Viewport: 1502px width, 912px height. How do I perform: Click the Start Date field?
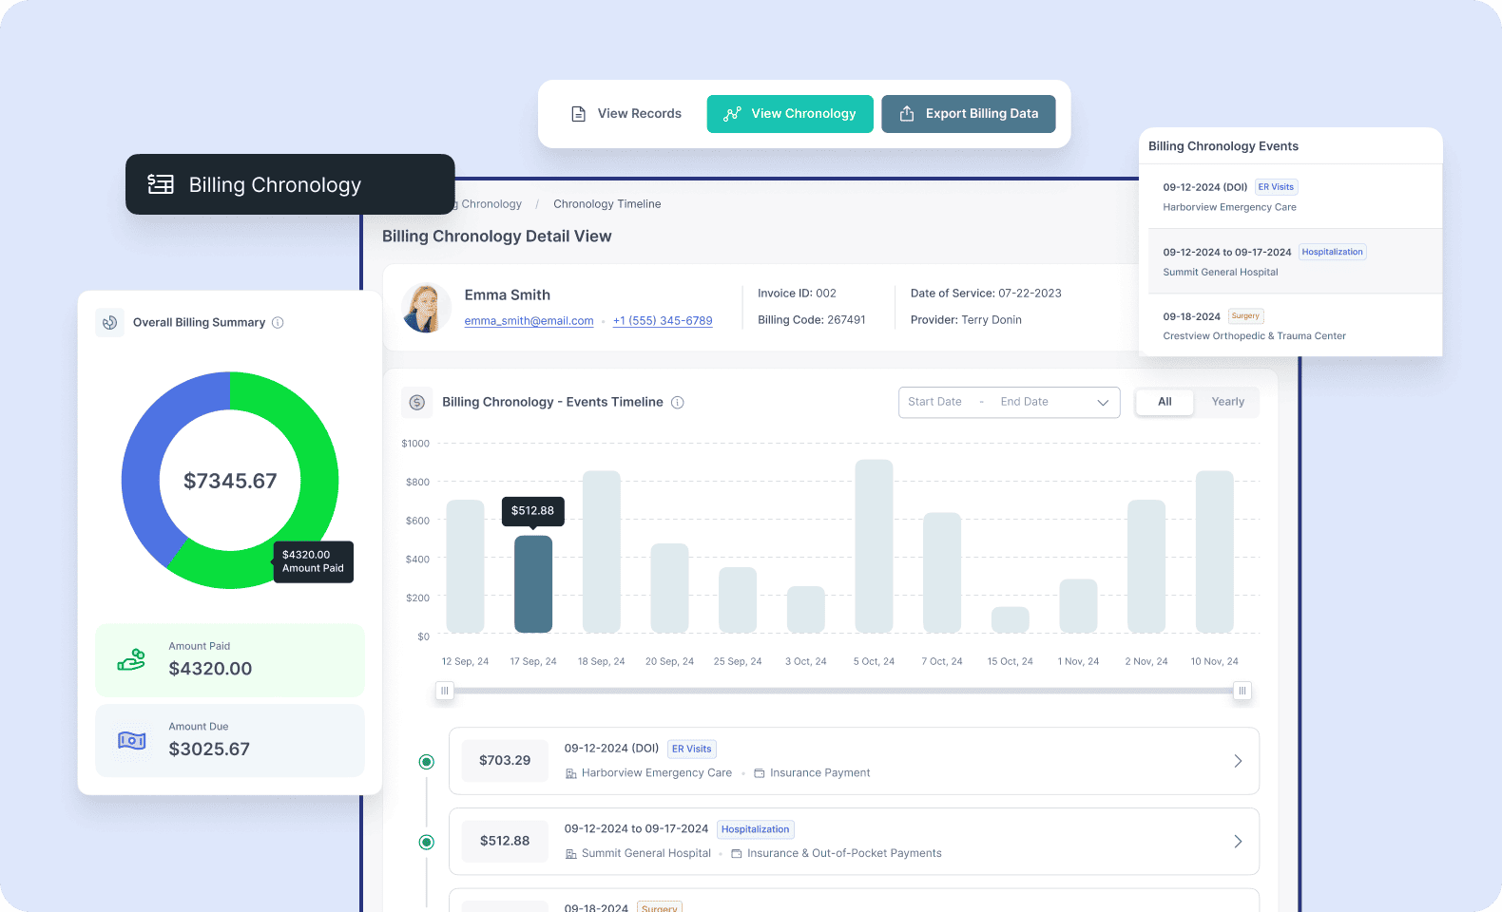(934, 402)
